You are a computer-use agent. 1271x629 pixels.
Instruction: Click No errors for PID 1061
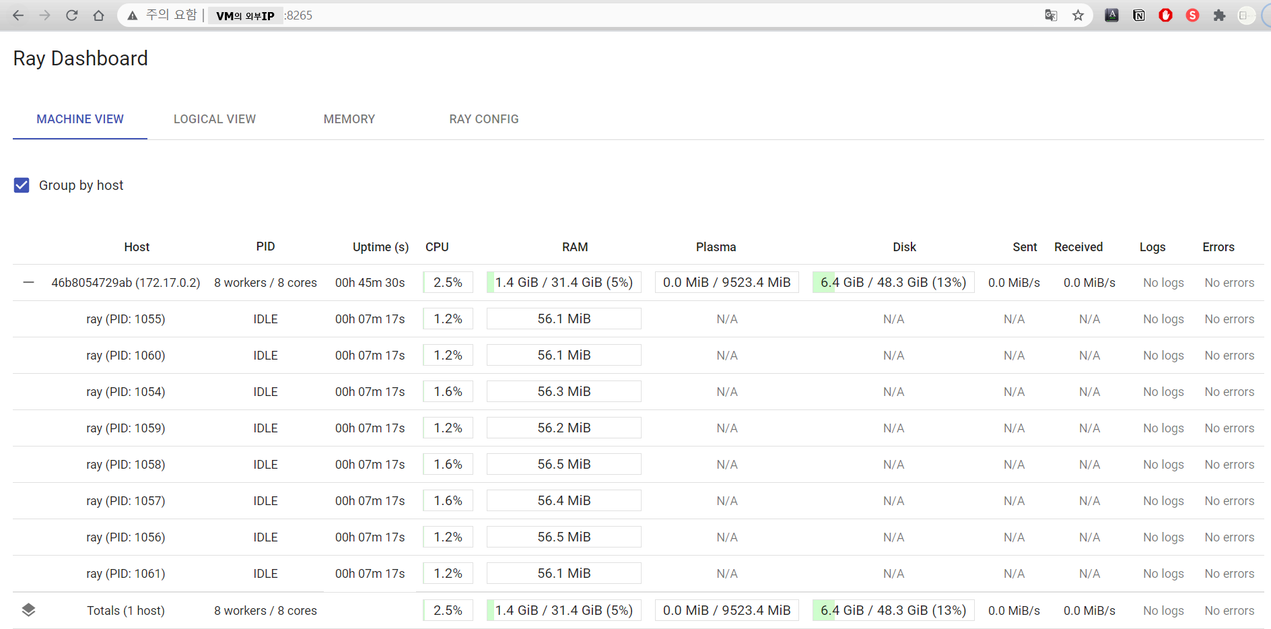pos(1229,574)
